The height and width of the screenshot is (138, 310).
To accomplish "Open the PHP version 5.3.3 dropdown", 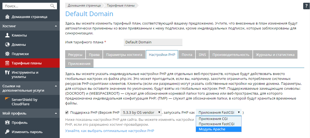I will click(x=141, y=112).
